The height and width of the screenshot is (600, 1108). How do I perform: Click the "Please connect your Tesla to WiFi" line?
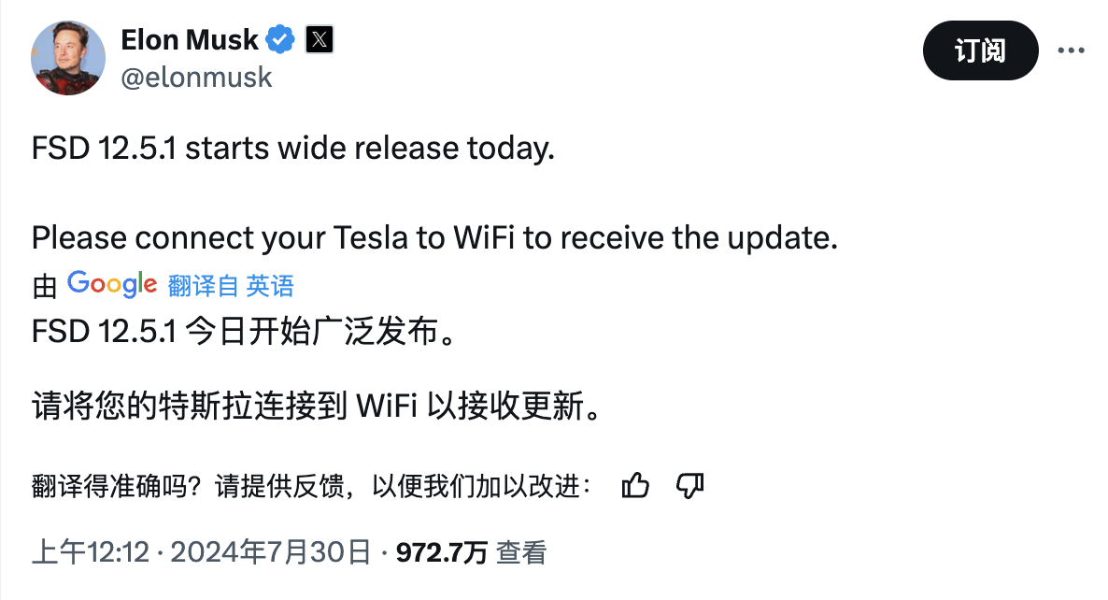(434, 237)
